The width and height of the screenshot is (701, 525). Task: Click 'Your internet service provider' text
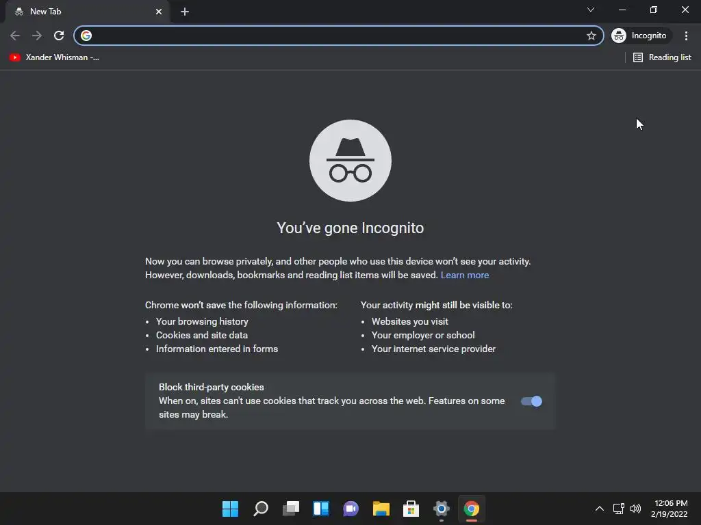pos(433,349)
